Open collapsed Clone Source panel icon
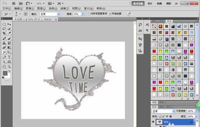The width and height of the screenshot is (200, 127). click(x=140, y=51)
